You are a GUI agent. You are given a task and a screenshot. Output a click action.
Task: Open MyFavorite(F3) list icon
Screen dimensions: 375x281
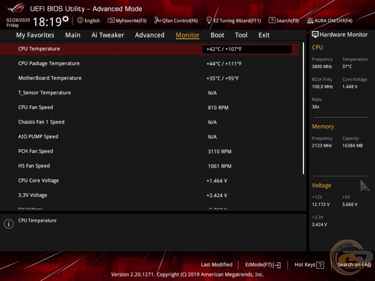pos(111,20)
